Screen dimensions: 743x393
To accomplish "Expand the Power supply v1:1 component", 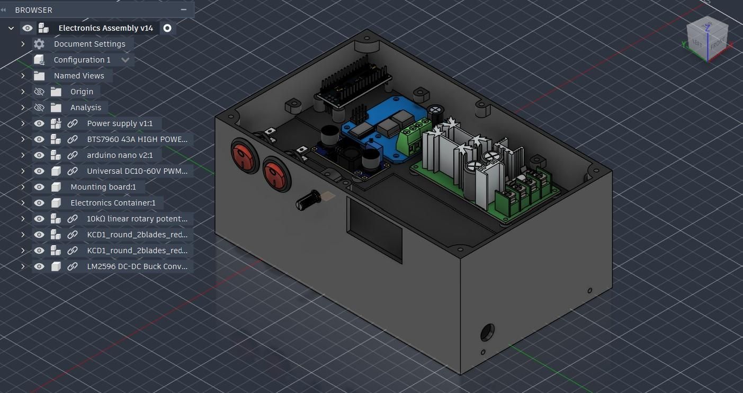I will click(23, 123).
